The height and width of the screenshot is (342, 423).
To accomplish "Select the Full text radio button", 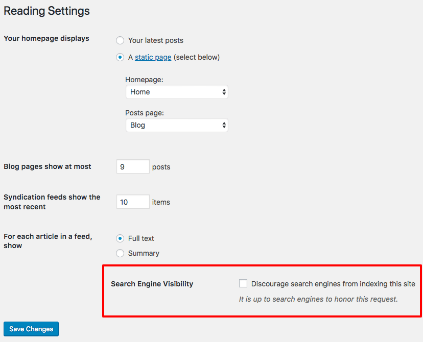I will pyautogui.click(x=120, y=238).
